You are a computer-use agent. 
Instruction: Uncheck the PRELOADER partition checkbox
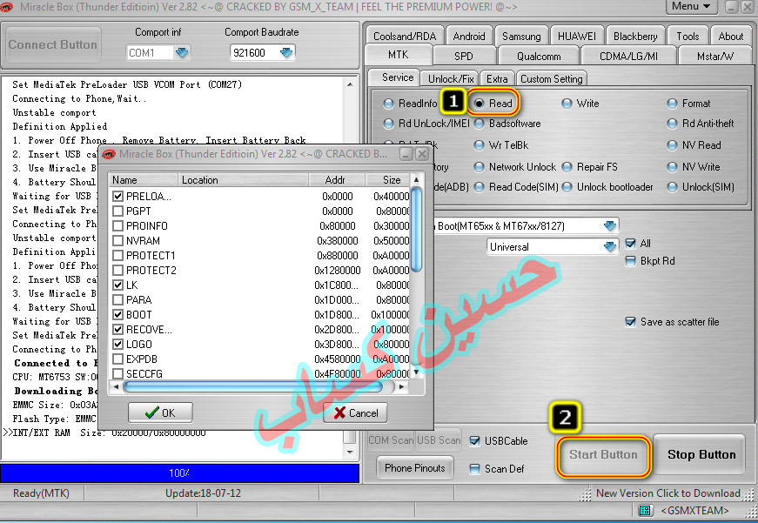click(x=117, y=197)
